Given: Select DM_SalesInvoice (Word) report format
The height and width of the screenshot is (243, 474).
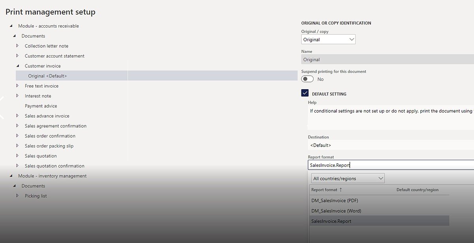Looking at the screenshot, I should click(336, 211).
